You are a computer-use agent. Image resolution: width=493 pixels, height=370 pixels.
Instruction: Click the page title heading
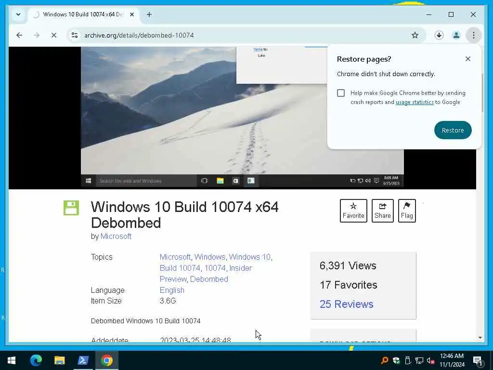[184, 215]
